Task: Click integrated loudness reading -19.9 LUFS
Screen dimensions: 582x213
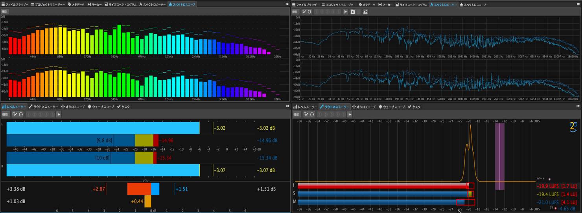Action: click(x=547, y=186)
